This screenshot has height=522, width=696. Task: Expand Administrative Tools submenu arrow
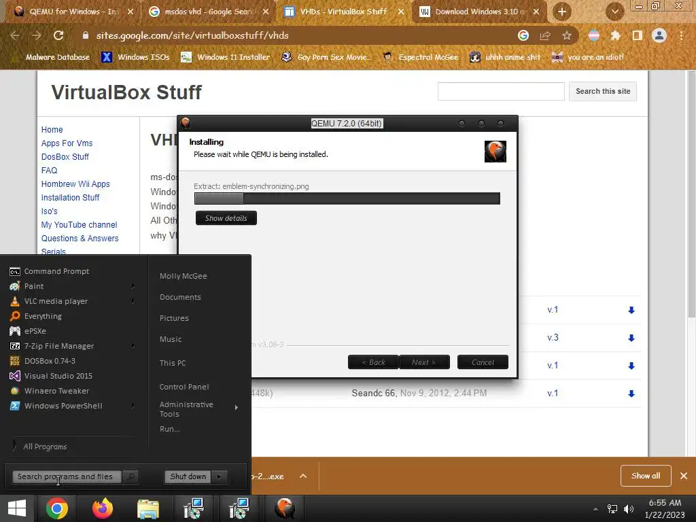(x=236, y=408)
